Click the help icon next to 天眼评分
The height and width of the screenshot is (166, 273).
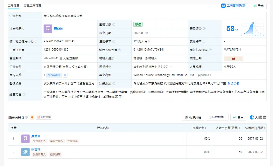[204, 29]
